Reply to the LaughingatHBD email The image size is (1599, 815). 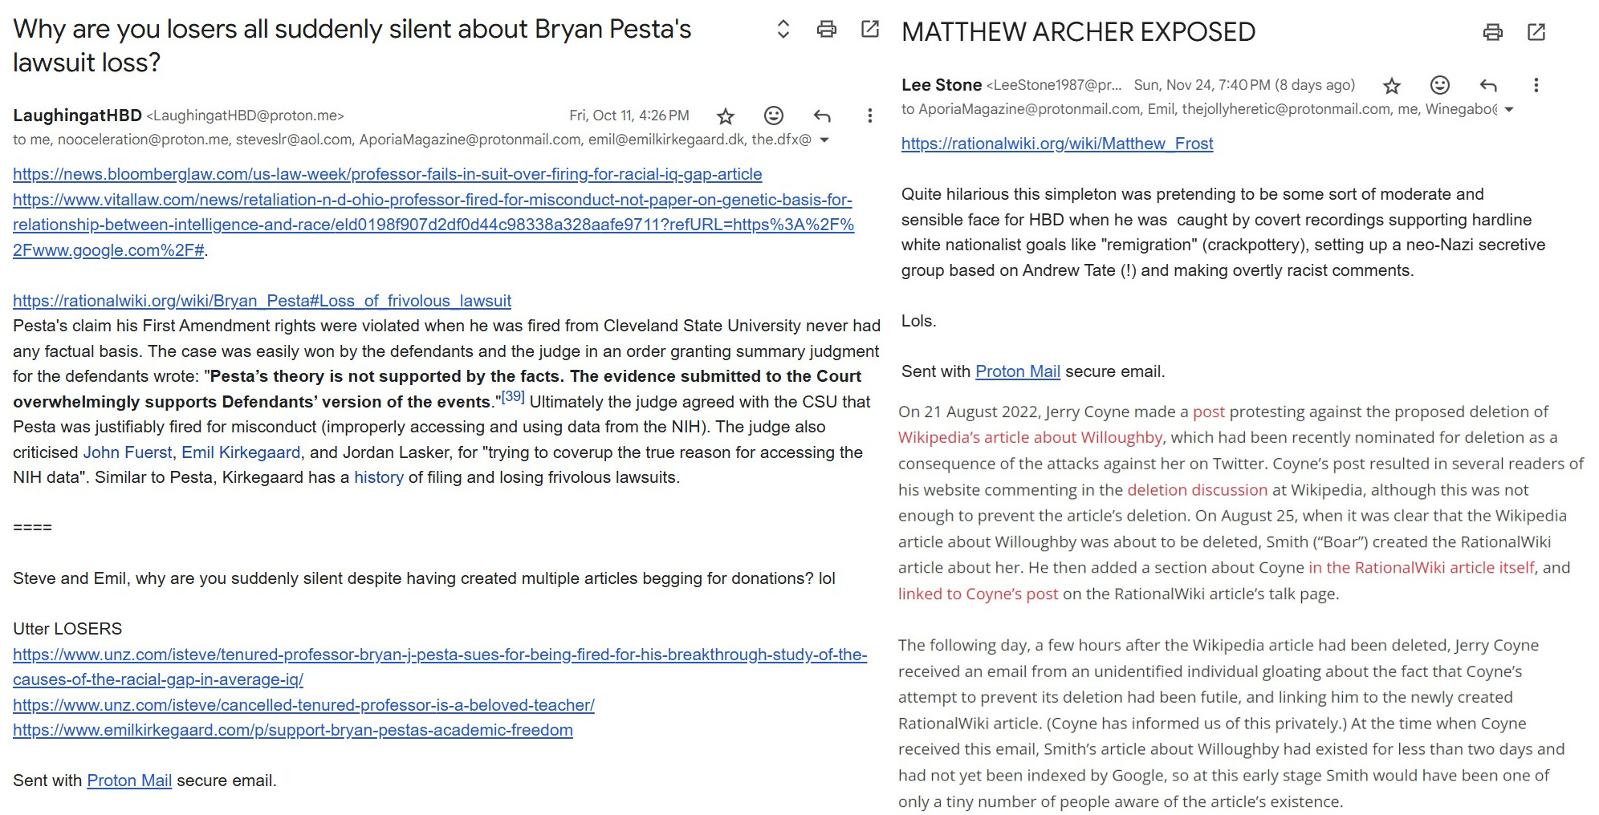pyautogui.click(x=822, y=116)
